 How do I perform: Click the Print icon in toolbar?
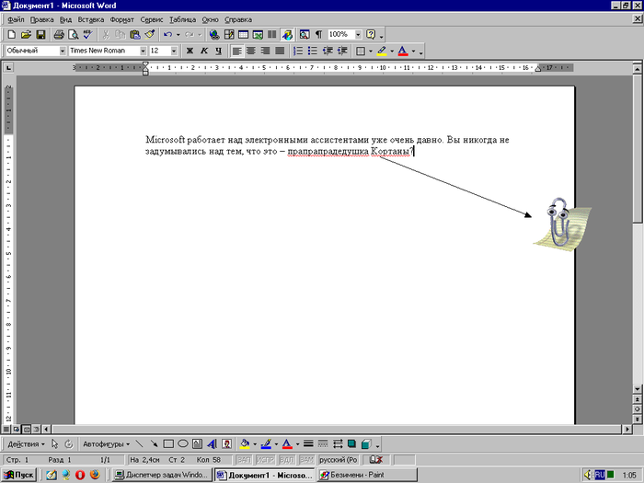tap(59, 34)
